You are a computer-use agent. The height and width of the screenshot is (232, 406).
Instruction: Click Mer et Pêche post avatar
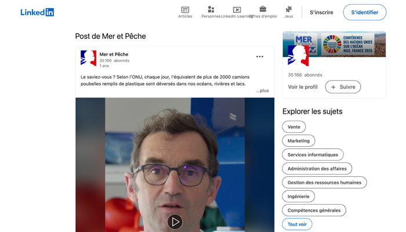click(x=89, y=58)
